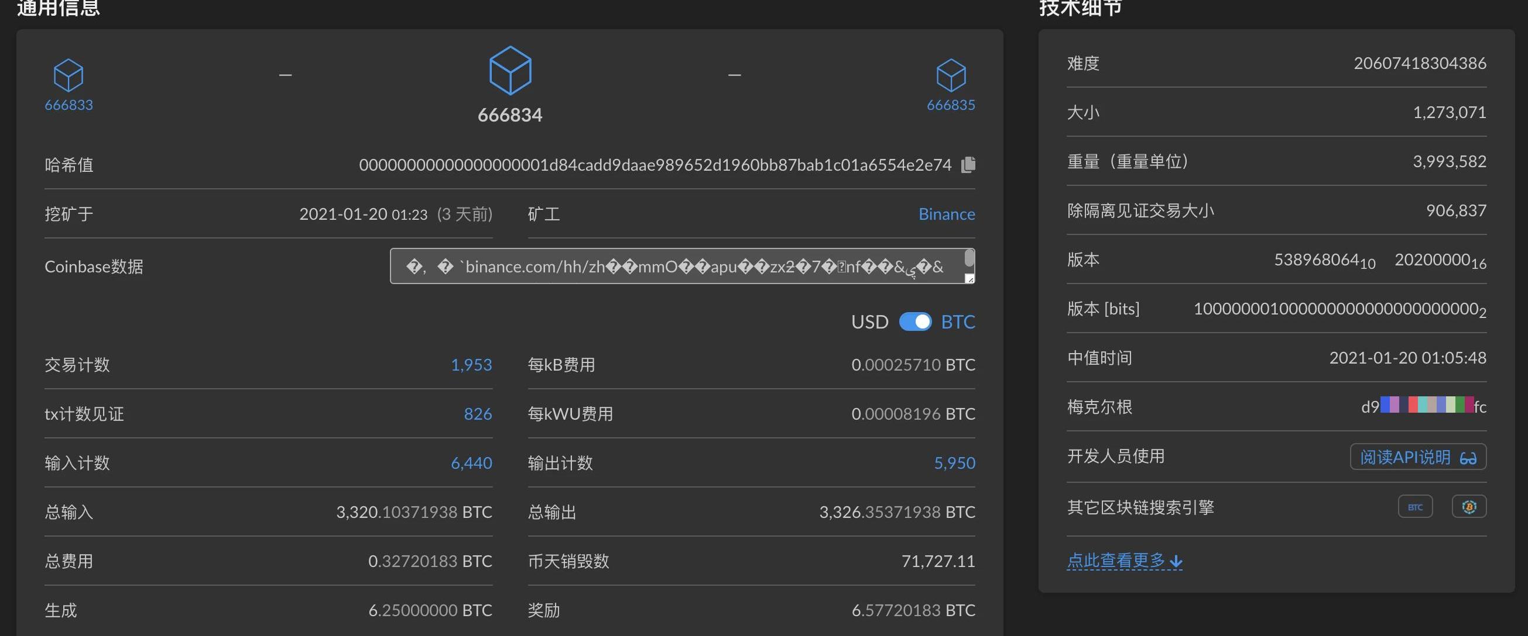Copy the block hash with copy icon
Image resolution: width=1528 pixels, height=636 pixels.
tap(968, 164)
